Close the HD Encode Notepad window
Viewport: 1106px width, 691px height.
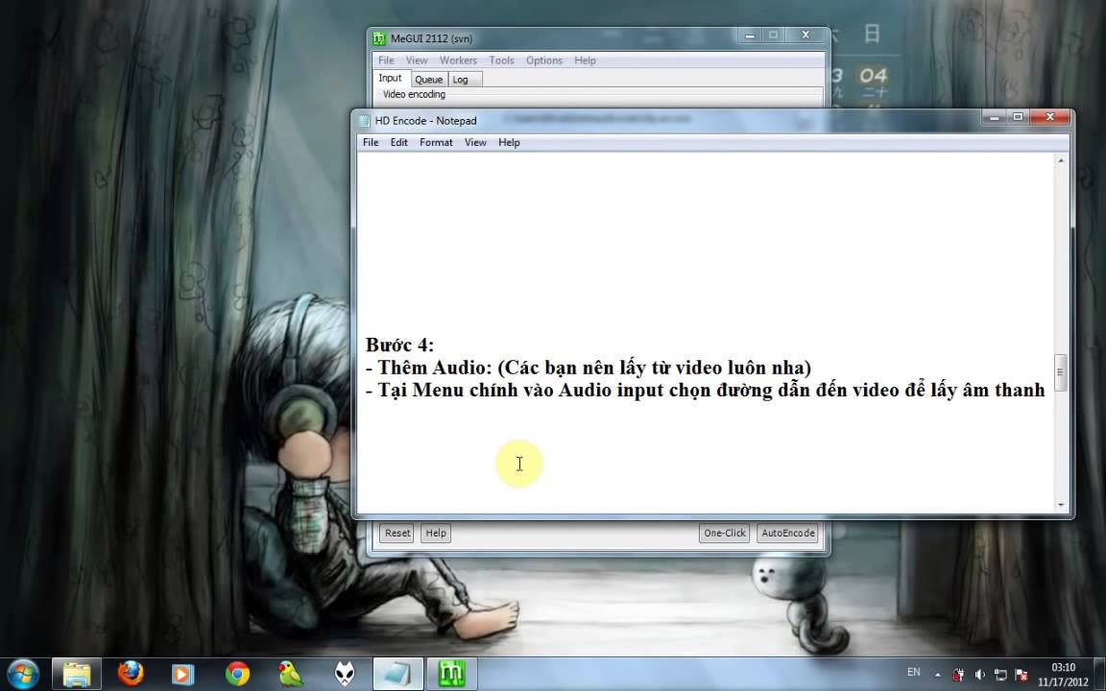tap(1050, 117)
